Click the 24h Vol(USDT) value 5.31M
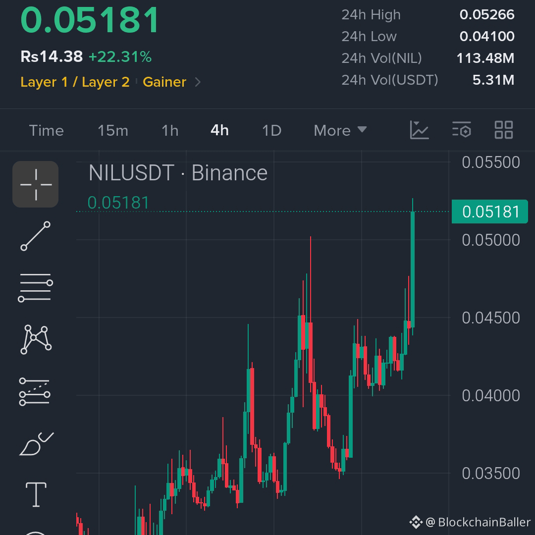The height and width of the screenshot is (535, 535). [x=493, y=80]
